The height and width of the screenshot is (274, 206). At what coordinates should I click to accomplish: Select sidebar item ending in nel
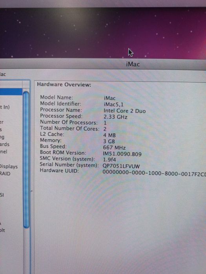pos(4,151)
